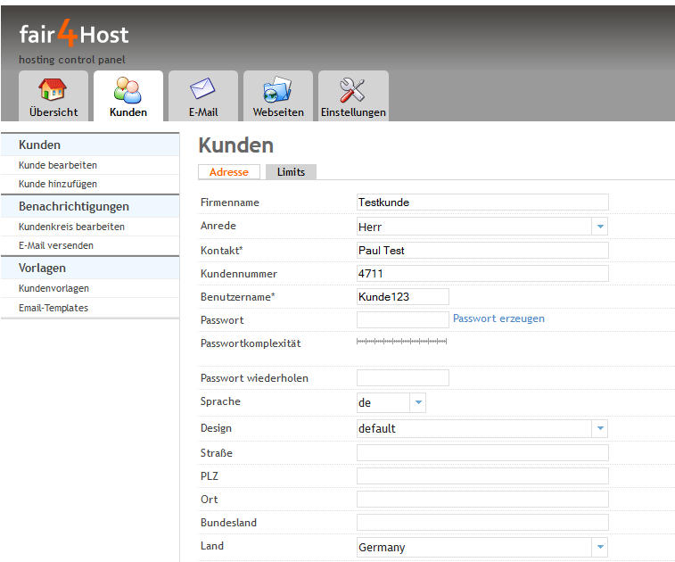Open the Kunden people icon tab
Image resolution: width=675 pixels, height=562 pixels.
[128, 90]
